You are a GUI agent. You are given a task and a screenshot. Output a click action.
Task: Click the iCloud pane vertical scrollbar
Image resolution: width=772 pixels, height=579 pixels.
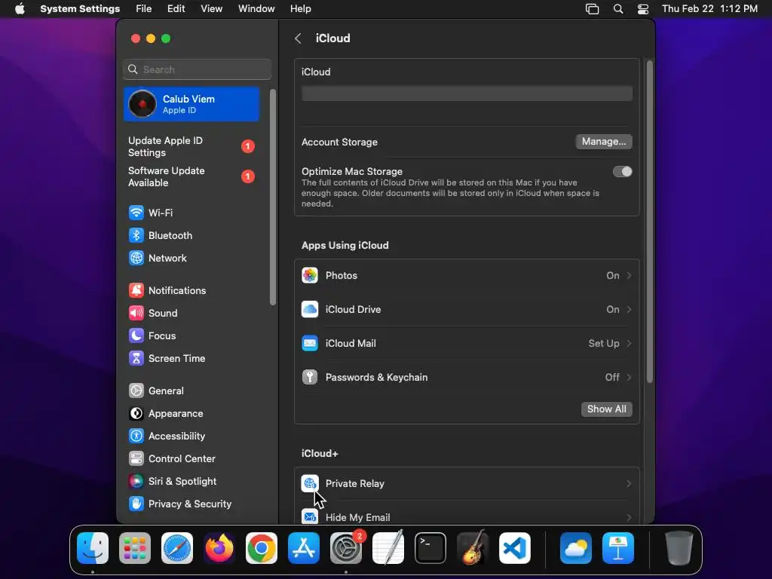point(649,222)
